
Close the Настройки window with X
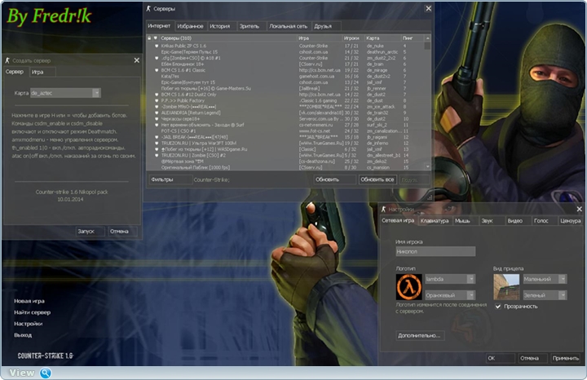point(579,210)
